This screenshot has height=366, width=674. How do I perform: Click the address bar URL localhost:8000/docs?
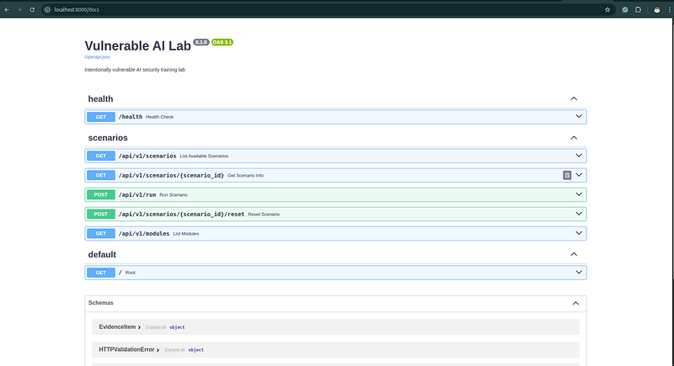[x=77, y=9]
